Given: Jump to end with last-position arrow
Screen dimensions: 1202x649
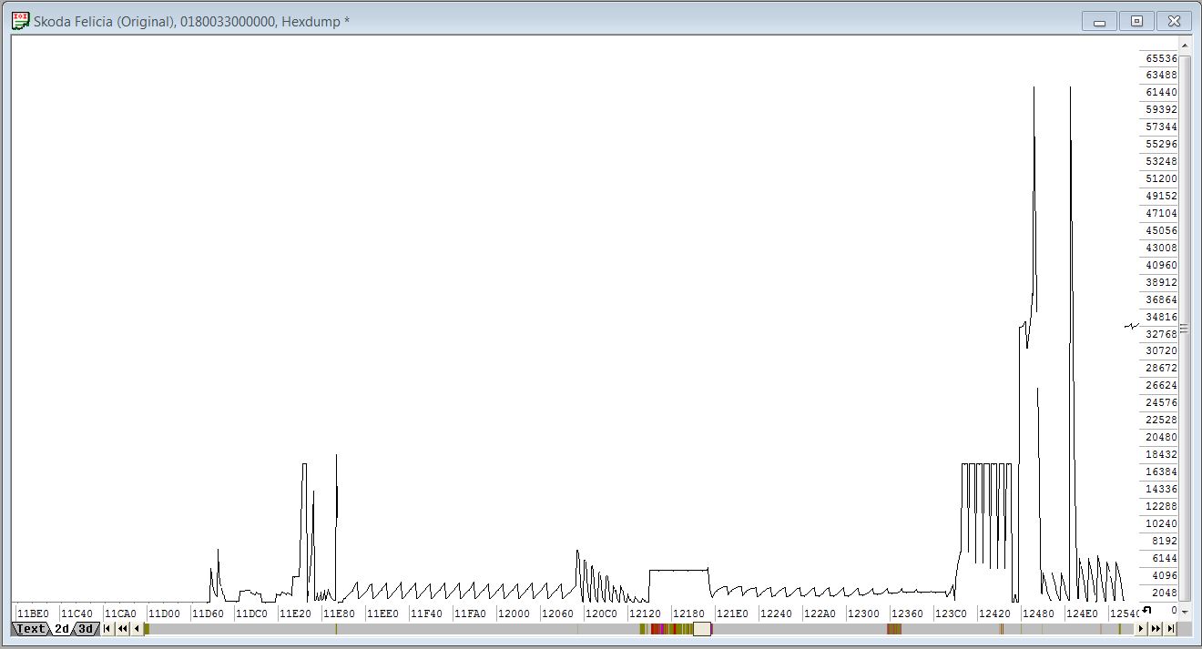Looking at the screenshot, I should [1171, 629].
